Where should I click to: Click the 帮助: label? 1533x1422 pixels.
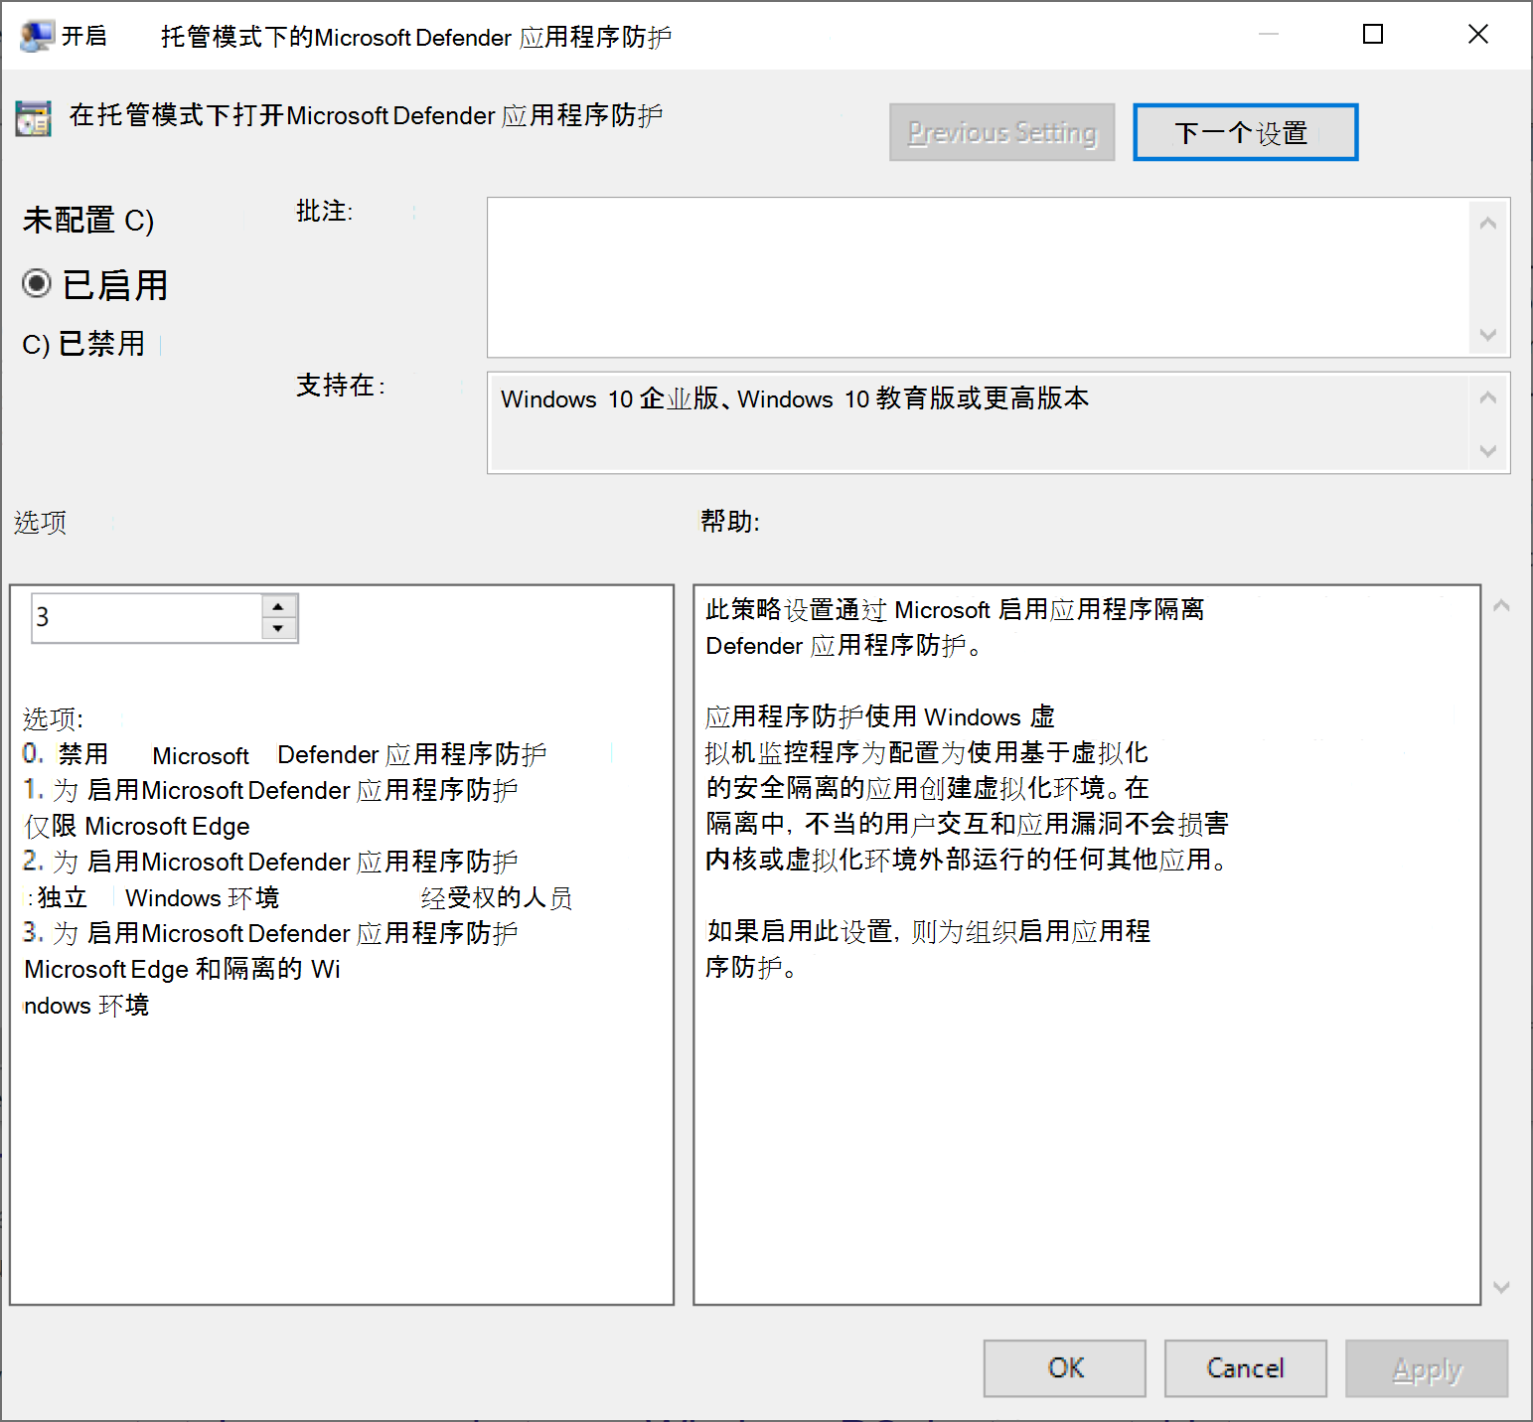pos(730,522)
